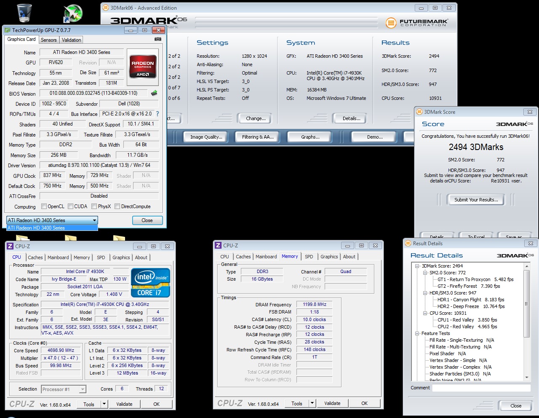Select ATI Radeon HD 3400 Series list entry
This screenshot has height=418, width=539.
[x=52, y=228]
